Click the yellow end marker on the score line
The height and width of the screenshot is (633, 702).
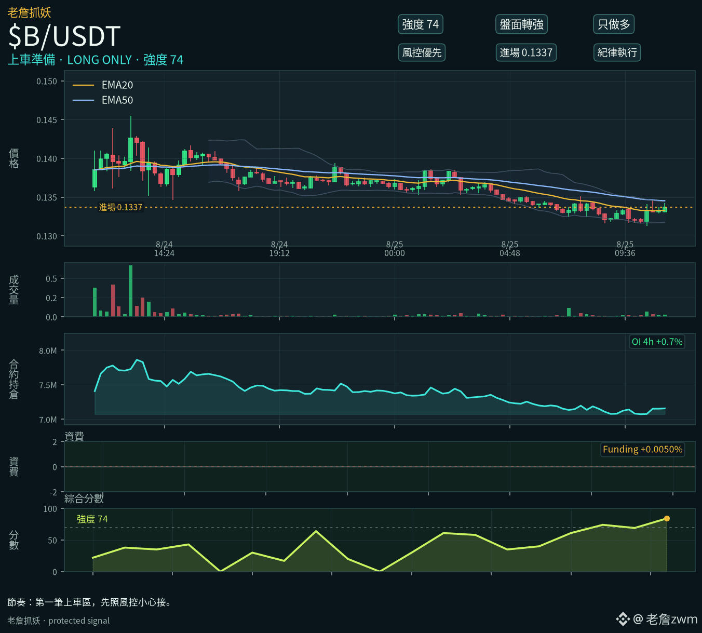point(667,518)
